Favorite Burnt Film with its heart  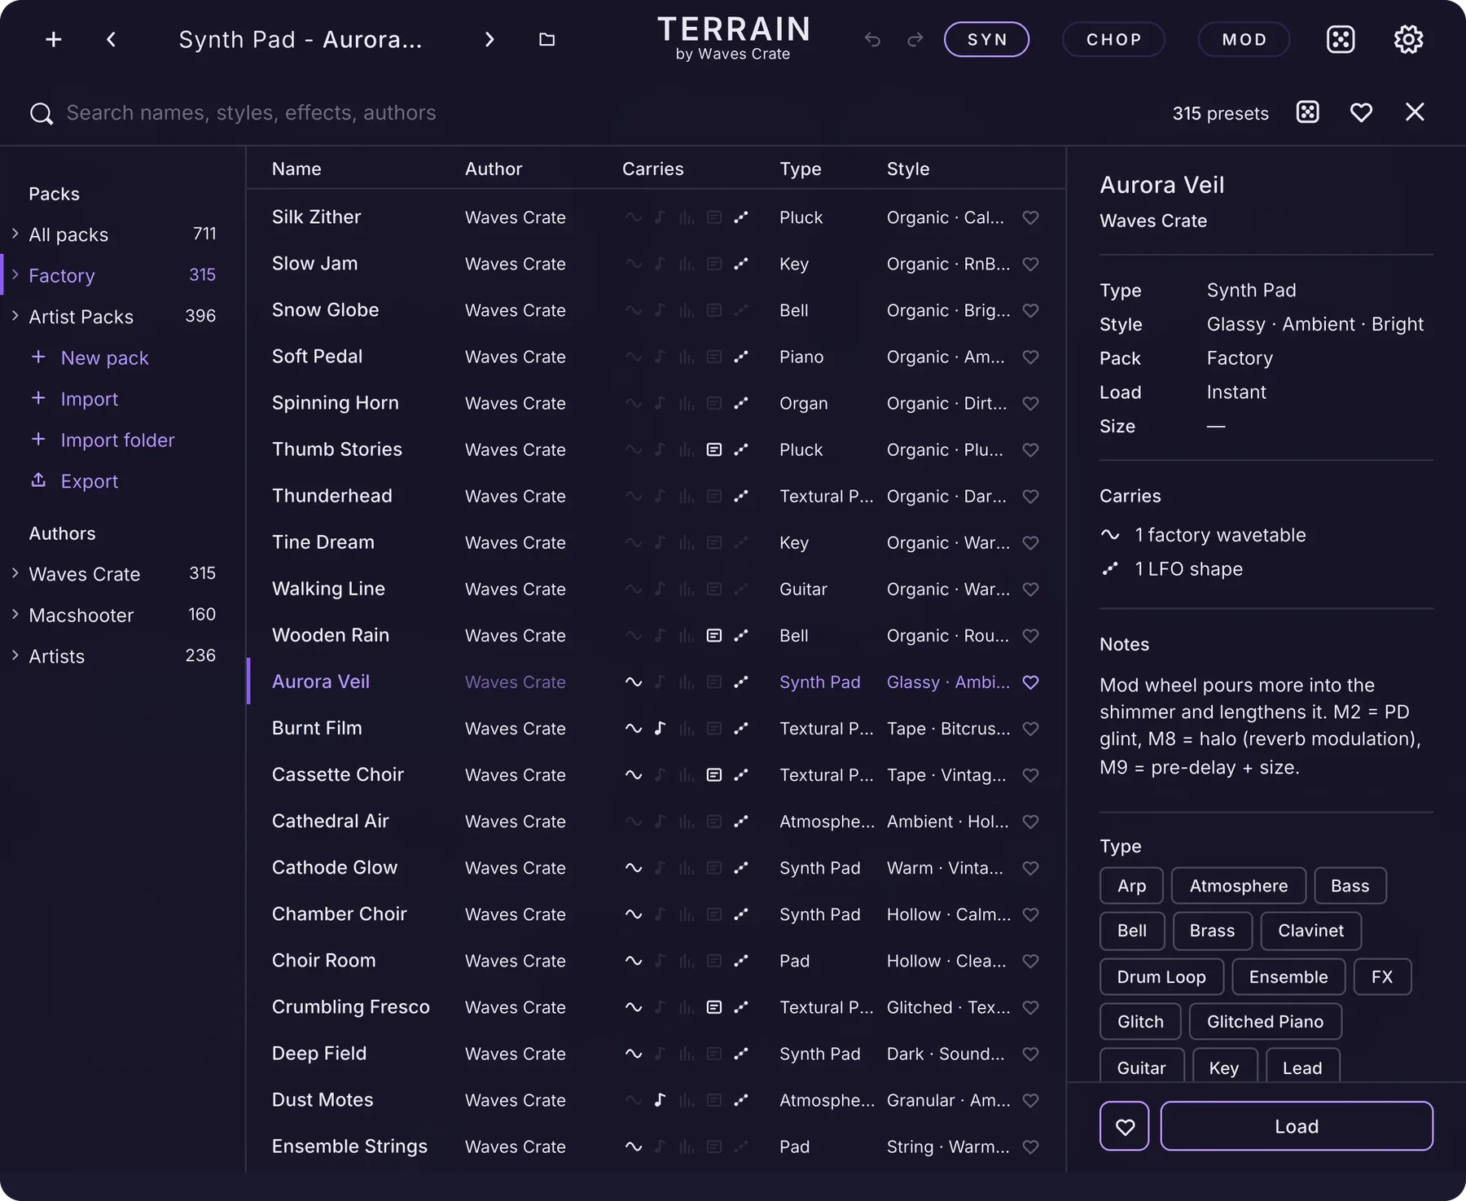click(1030, 729)
